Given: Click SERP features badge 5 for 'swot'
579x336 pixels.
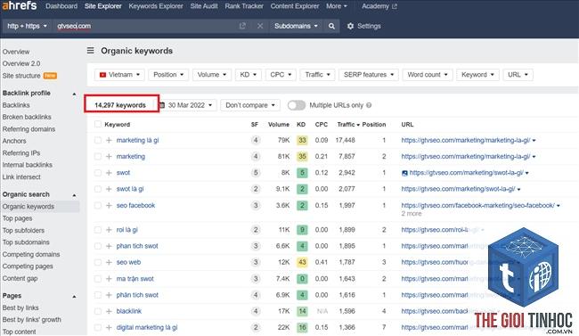Looking at the screenshot, I should [x=255, y=173].
